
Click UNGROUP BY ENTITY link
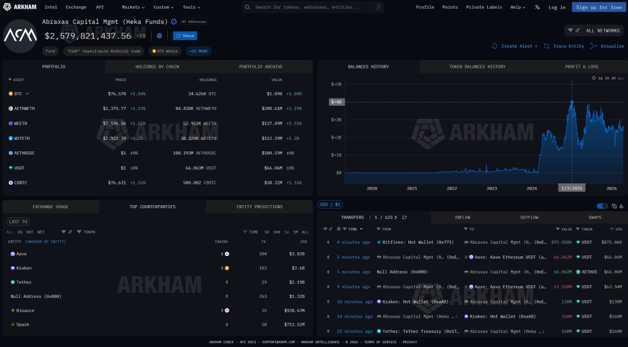click(46, 242)
